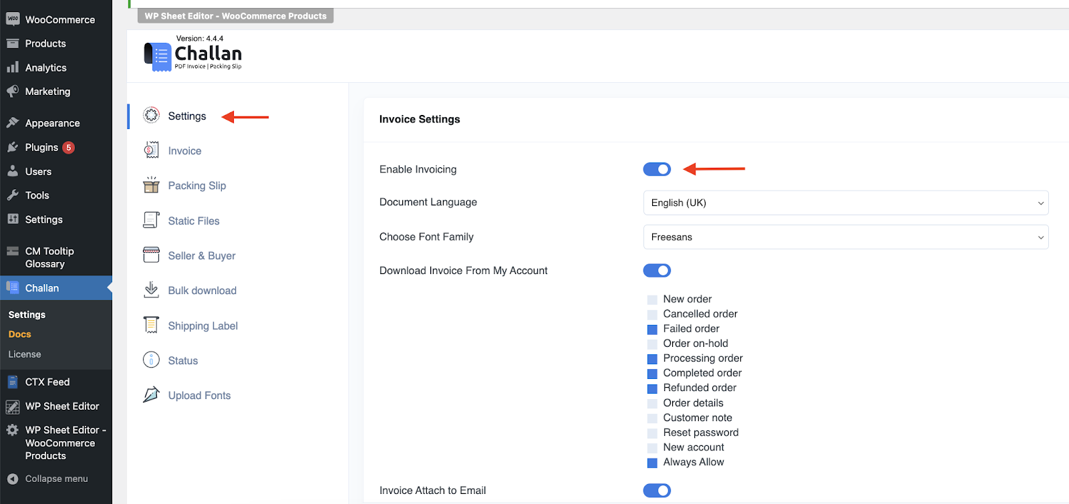Click the Marketing megaphone icon
Screen dimensions: 1069x504
pos(13,91)
